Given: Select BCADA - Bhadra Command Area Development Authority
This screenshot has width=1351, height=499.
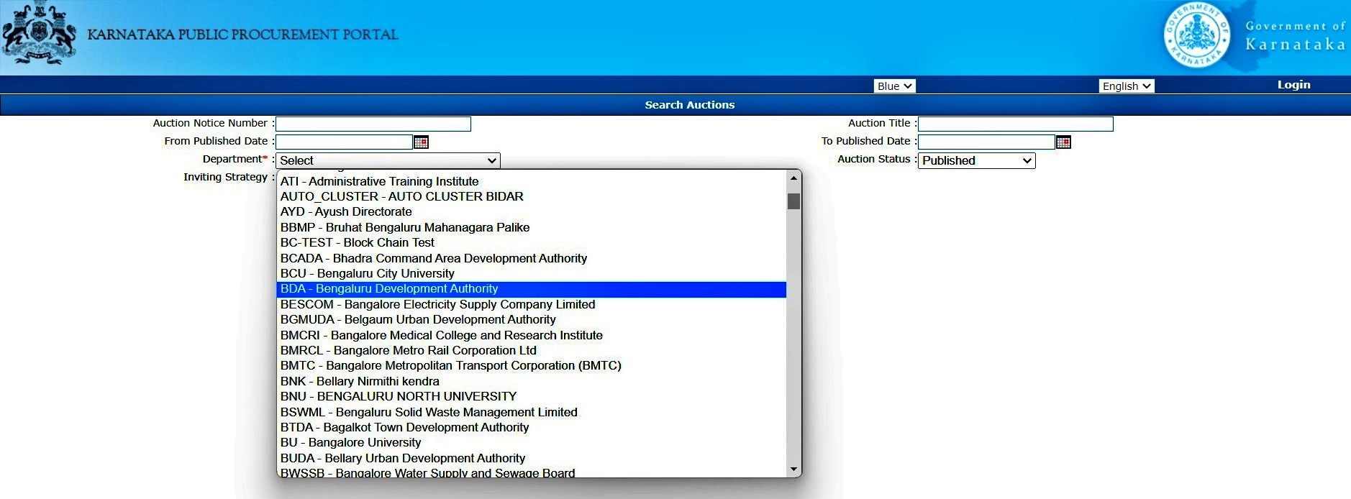Looking at the screenshot, I should [532, 258].
